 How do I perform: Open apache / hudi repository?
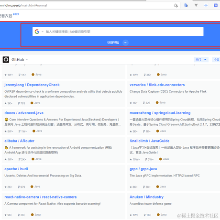(16, 169)
